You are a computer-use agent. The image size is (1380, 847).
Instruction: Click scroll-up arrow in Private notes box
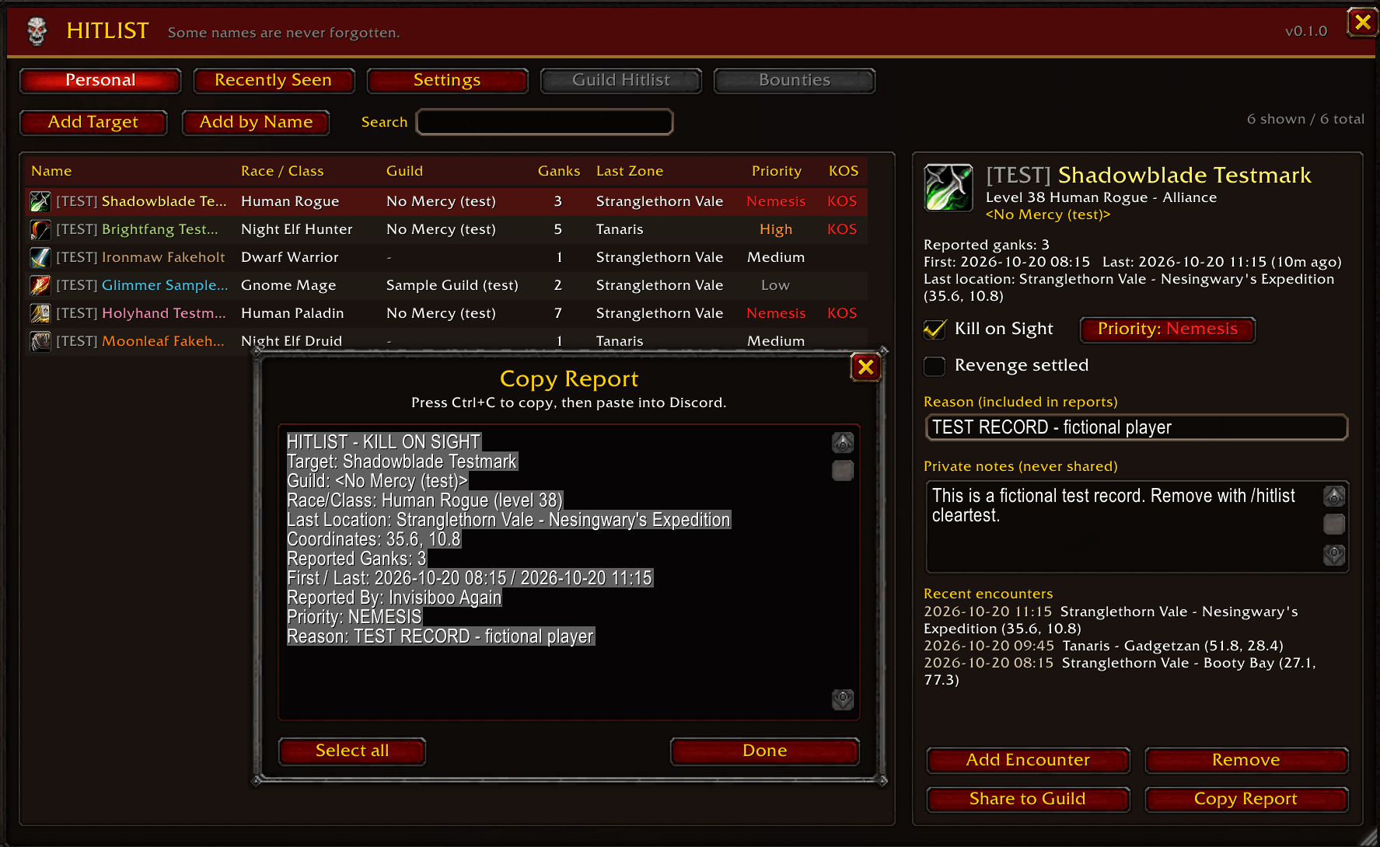1334,496
